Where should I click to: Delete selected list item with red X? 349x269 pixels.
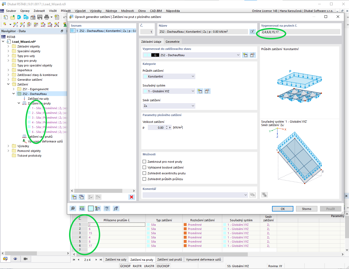(132, 197)
